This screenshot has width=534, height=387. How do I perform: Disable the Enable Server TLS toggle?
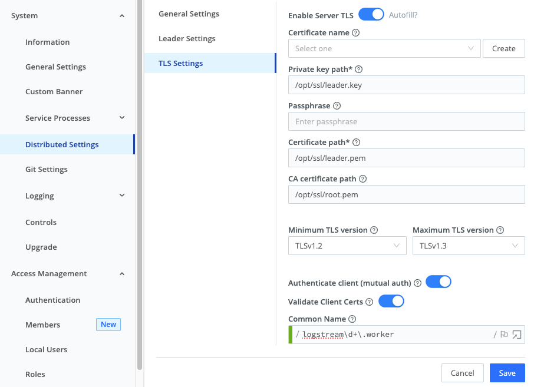[x=371, y=14]
